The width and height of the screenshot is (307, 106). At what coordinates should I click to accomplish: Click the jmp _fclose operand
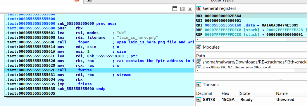84,84
